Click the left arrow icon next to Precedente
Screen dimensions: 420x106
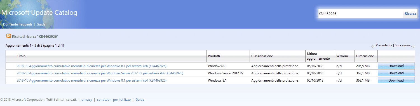[x=373, y=46]
